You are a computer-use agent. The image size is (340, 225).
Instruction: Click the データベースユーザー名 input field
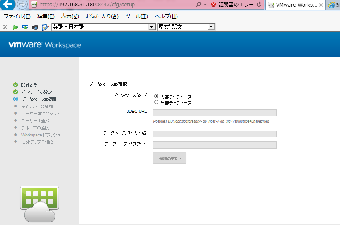click(214, 134)
